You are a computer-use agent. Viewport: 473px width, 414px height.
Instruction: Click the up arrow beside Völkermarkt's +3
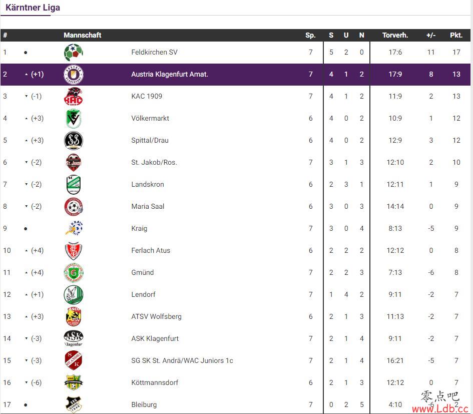point(26,119)
